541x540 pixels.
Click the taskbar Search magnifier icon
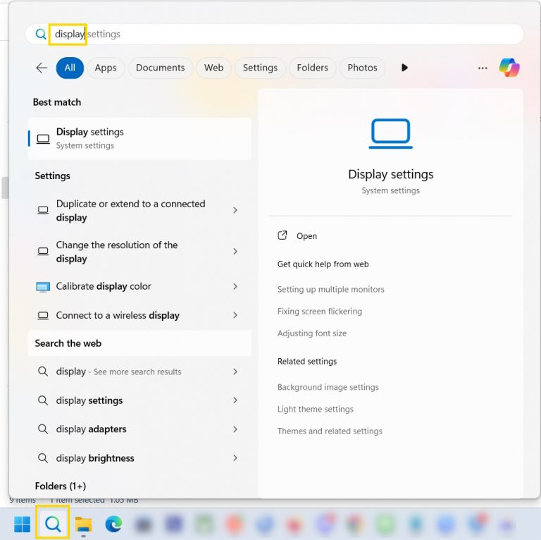click(53, 524)
